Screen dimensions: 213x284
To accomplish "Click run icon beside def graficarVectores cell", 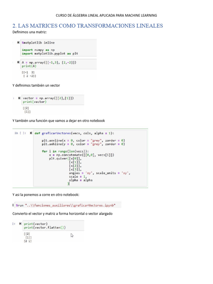I will [x=31, y=133].
